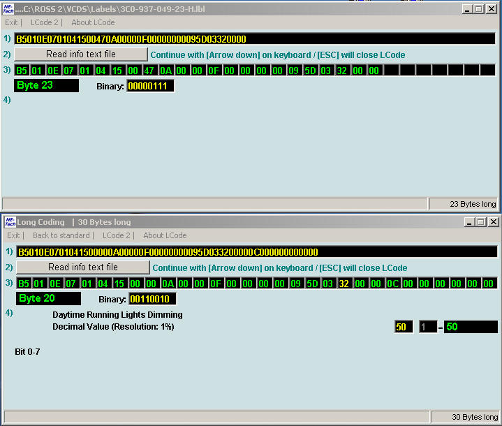The height and width of the screenshot is (426, 502).
Task: Click the yellow decimal value 50 input box
Action: coord(404,327)
